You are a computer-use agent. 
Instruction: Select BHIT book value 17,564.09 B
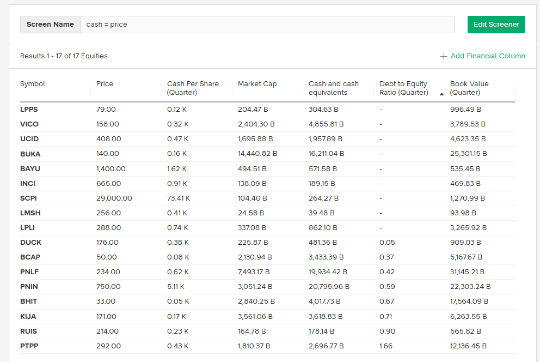[469, 301]
